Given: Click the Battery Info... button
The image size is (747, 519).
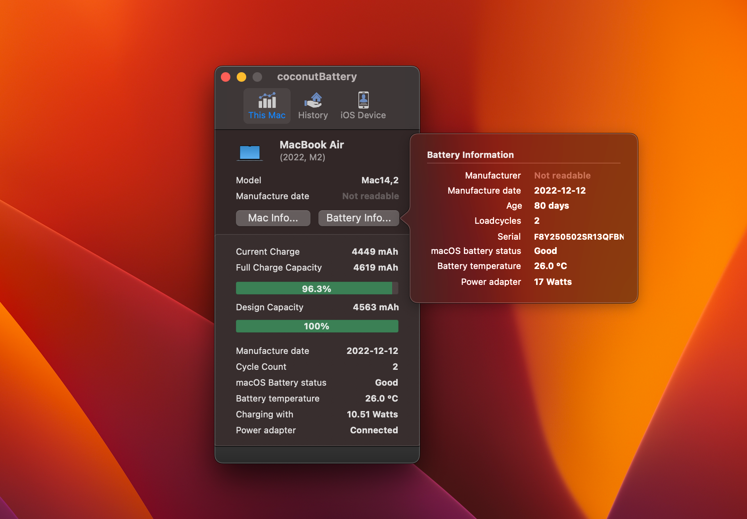Looking at the screenshot, I should 358,218.
